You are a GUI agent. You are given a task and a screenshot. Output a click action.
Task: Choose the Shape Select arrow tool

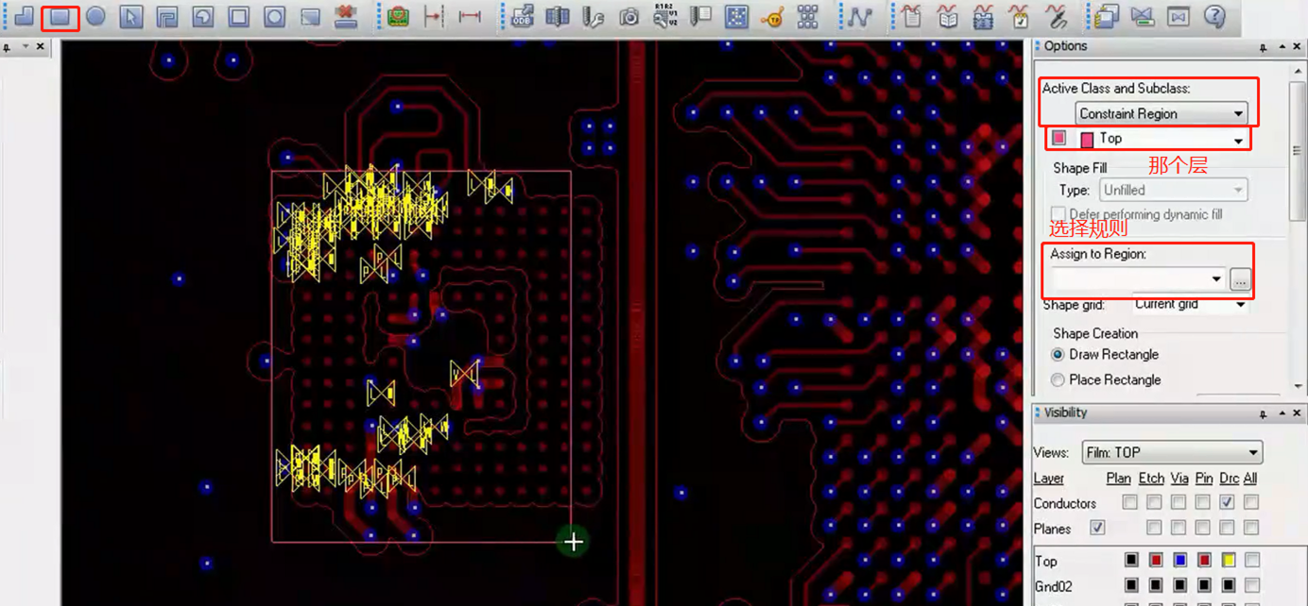[131, 17]
